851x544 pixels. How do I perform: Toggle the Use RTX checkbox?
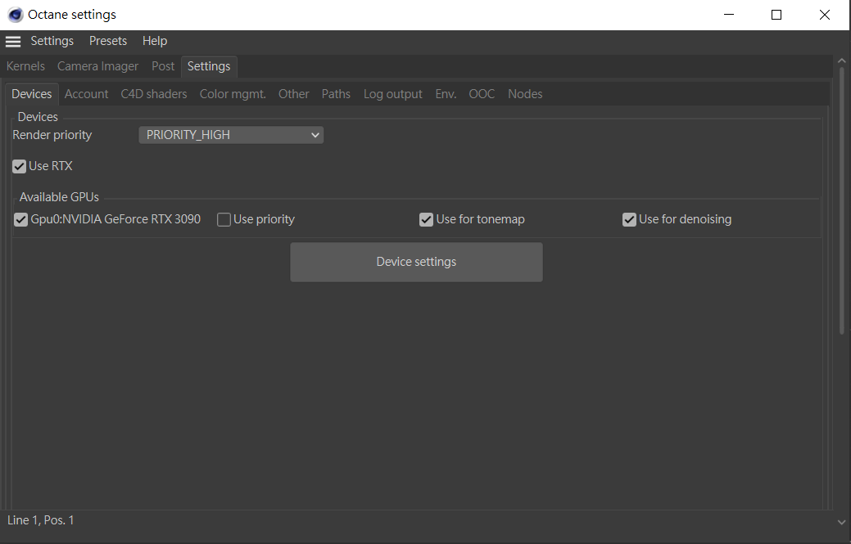click(20, 166)
